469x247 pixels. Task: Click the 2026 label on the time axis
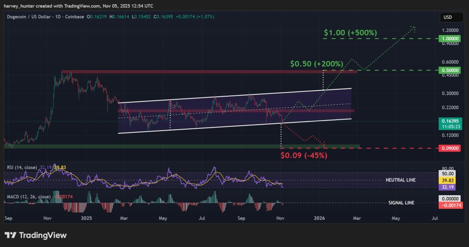coord(320,219)
